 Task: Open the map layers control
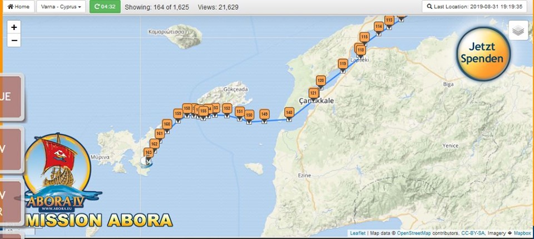(x=518, y=31)
